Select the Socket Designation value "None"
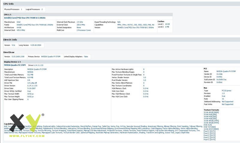 [79, 28]
